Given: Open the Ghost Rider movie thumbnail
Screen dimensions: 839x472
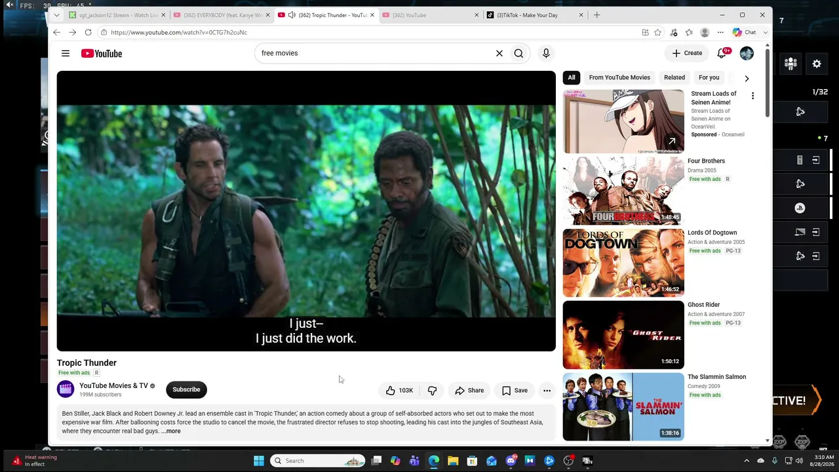Looking at the screenshot, I should [623, 335].
